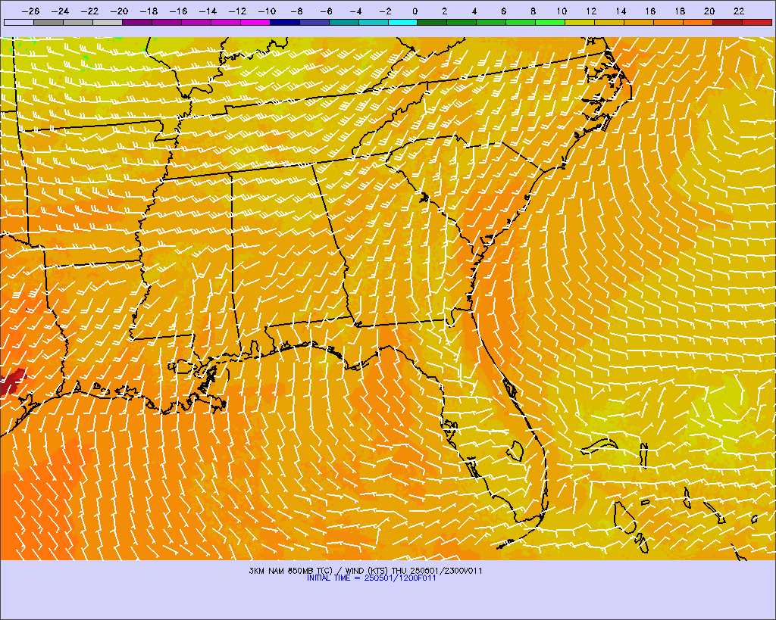Choose the dark red swatch between 20 and 22
The height and width of the screenshot is (620, 776).
click(x=727, y=22)
